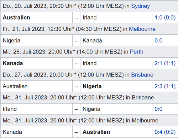Open match report score 1:0 (0:0)
Screen dimensions: 178x138
click(x=165, y=18)
